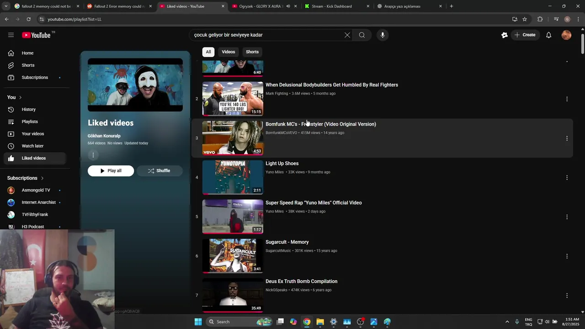Expand the Subscriptions section chevron

coord(42,178)
